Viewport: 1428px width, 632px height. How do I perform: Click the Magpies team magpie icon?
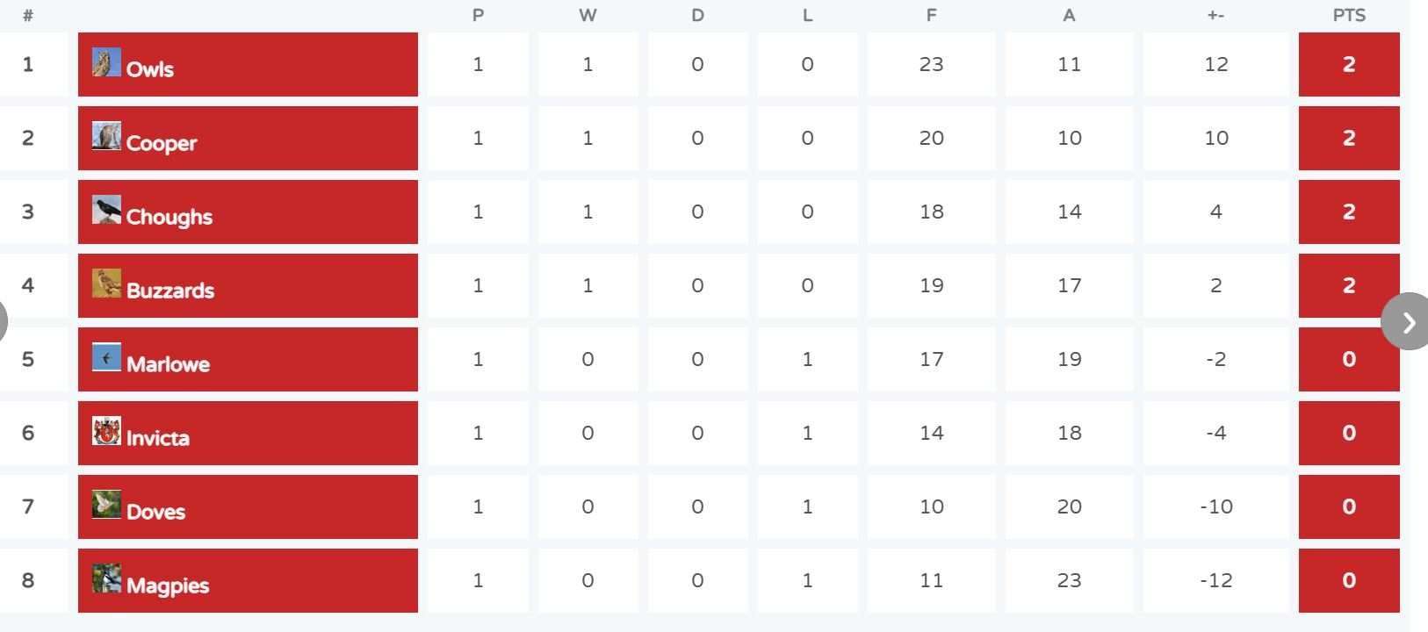106,578
